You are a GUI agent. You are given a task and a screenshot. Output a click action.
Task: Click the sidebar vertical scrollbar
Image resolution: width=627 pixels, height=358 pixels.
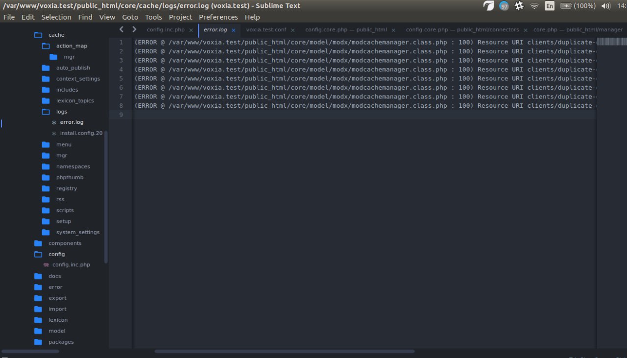(106, 197)
